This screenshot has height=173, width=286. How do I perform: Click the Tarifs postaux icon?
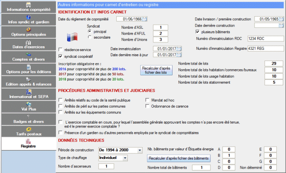tap(29, 129)
